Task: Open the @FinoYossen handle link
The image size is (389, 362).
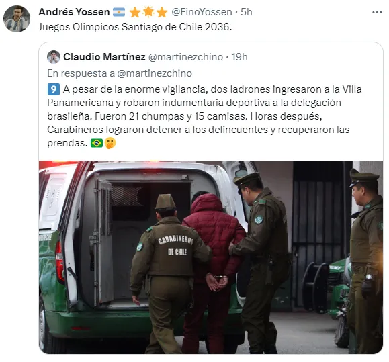Action: click(202, 12)
